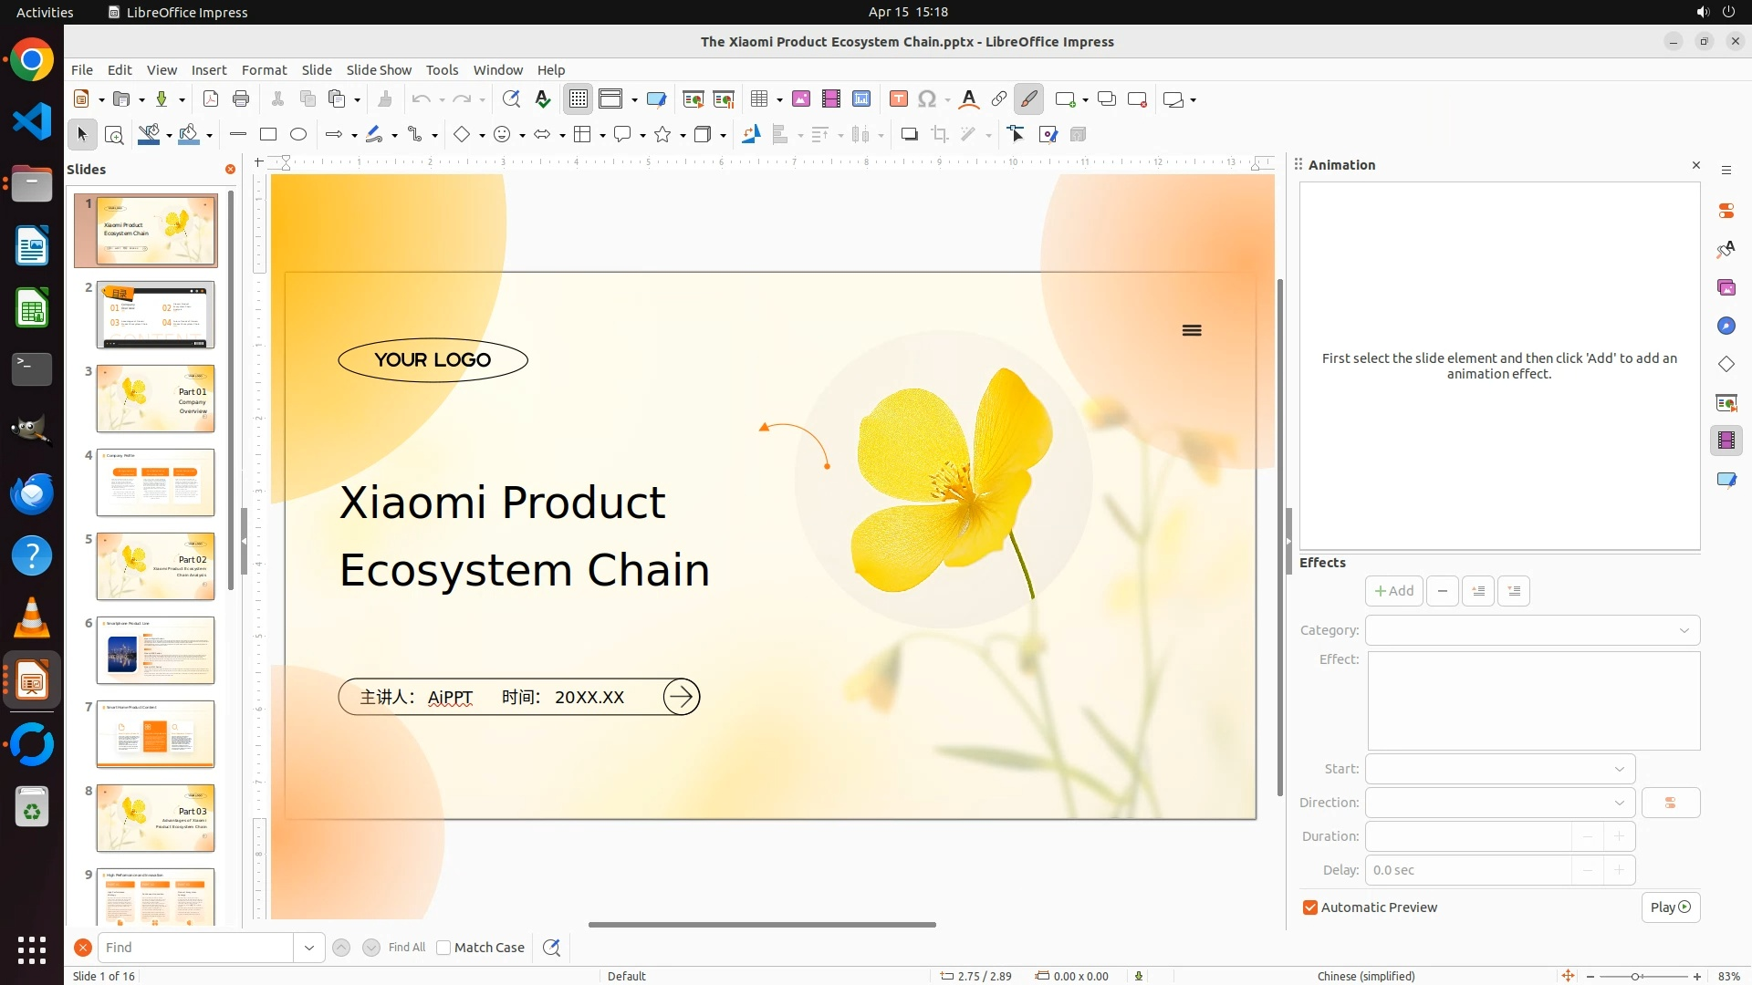Click the Insert Table icon
Screen dimensions: 1752x985
[758, 99]
